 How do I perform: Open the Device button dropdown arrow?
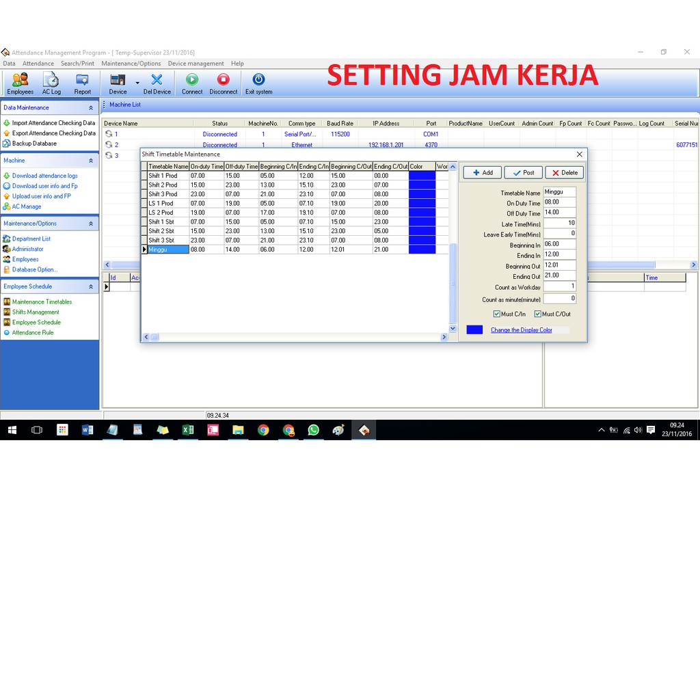pyautogui.click(x=137, y=83)
